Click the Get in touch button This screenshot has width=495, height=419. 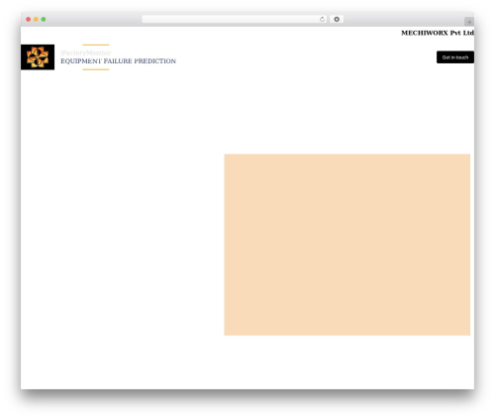coord(455,57)
